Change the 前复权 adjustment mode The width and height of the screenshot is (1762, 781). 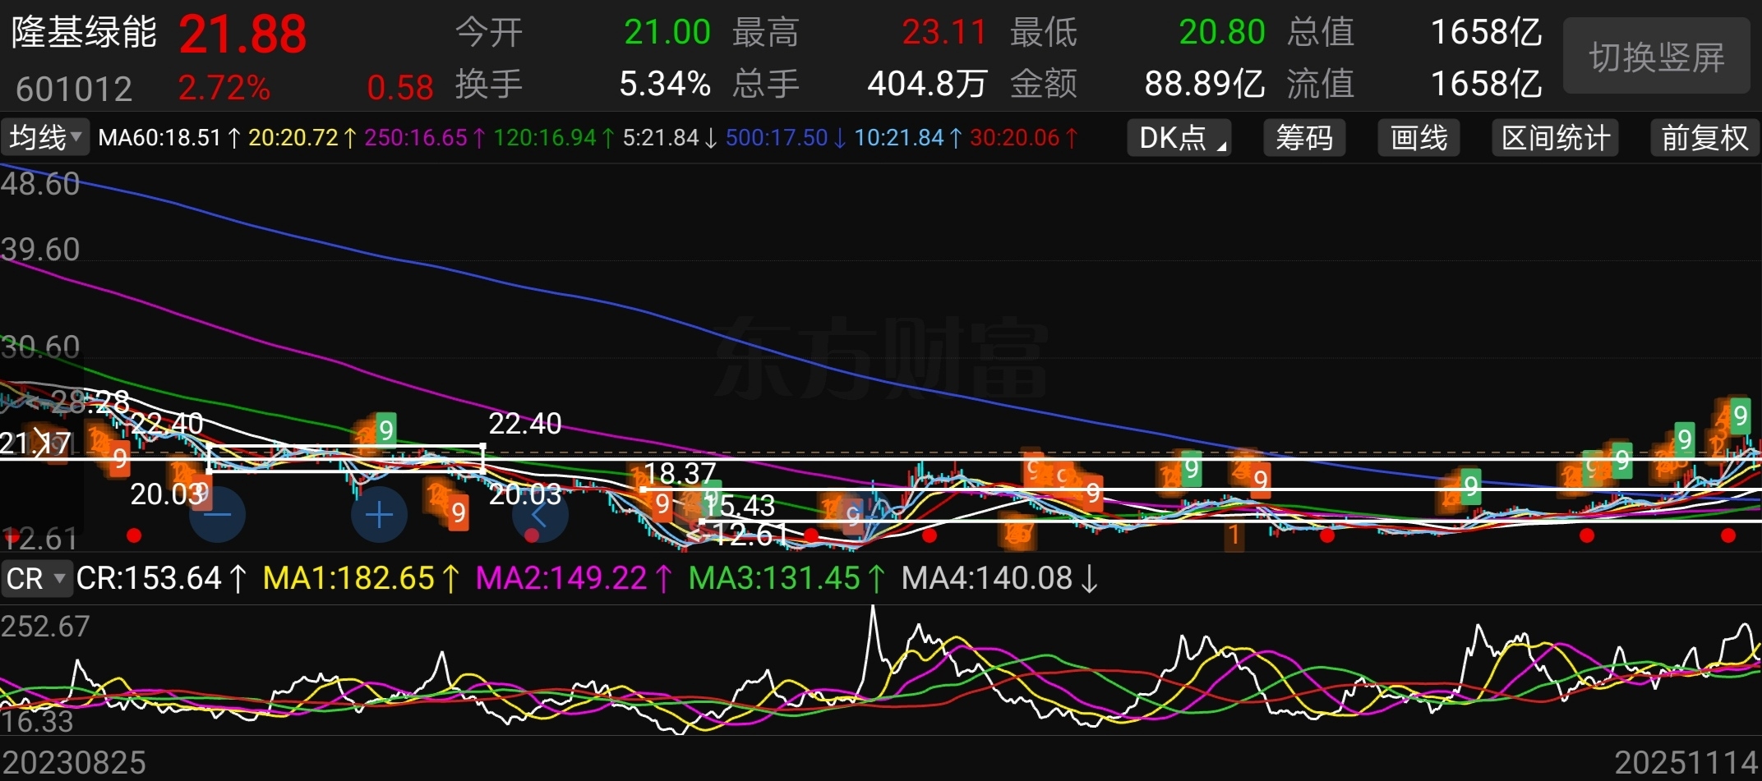(1704, 137)
